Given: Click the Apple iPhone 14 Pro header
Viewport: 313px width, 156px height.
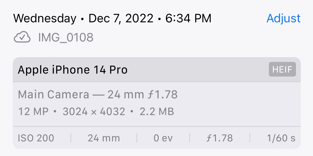Looking at the screenshot, I should pyautogui.click(x=73, y=70).
